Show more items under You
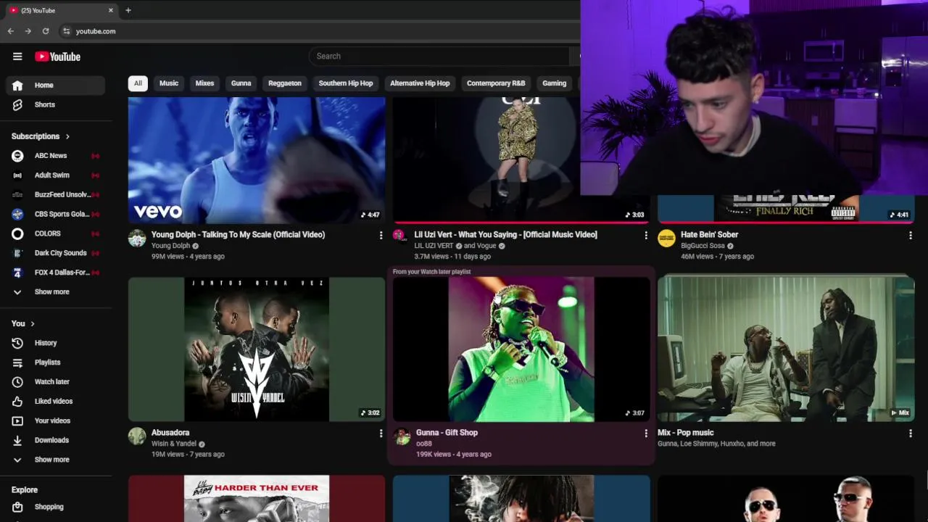The image size is (928, 522). coord(56,460)
